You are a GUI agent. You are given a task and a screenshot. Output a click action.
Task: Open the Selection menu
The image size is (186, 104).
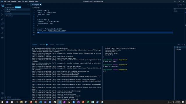[14, 1]
